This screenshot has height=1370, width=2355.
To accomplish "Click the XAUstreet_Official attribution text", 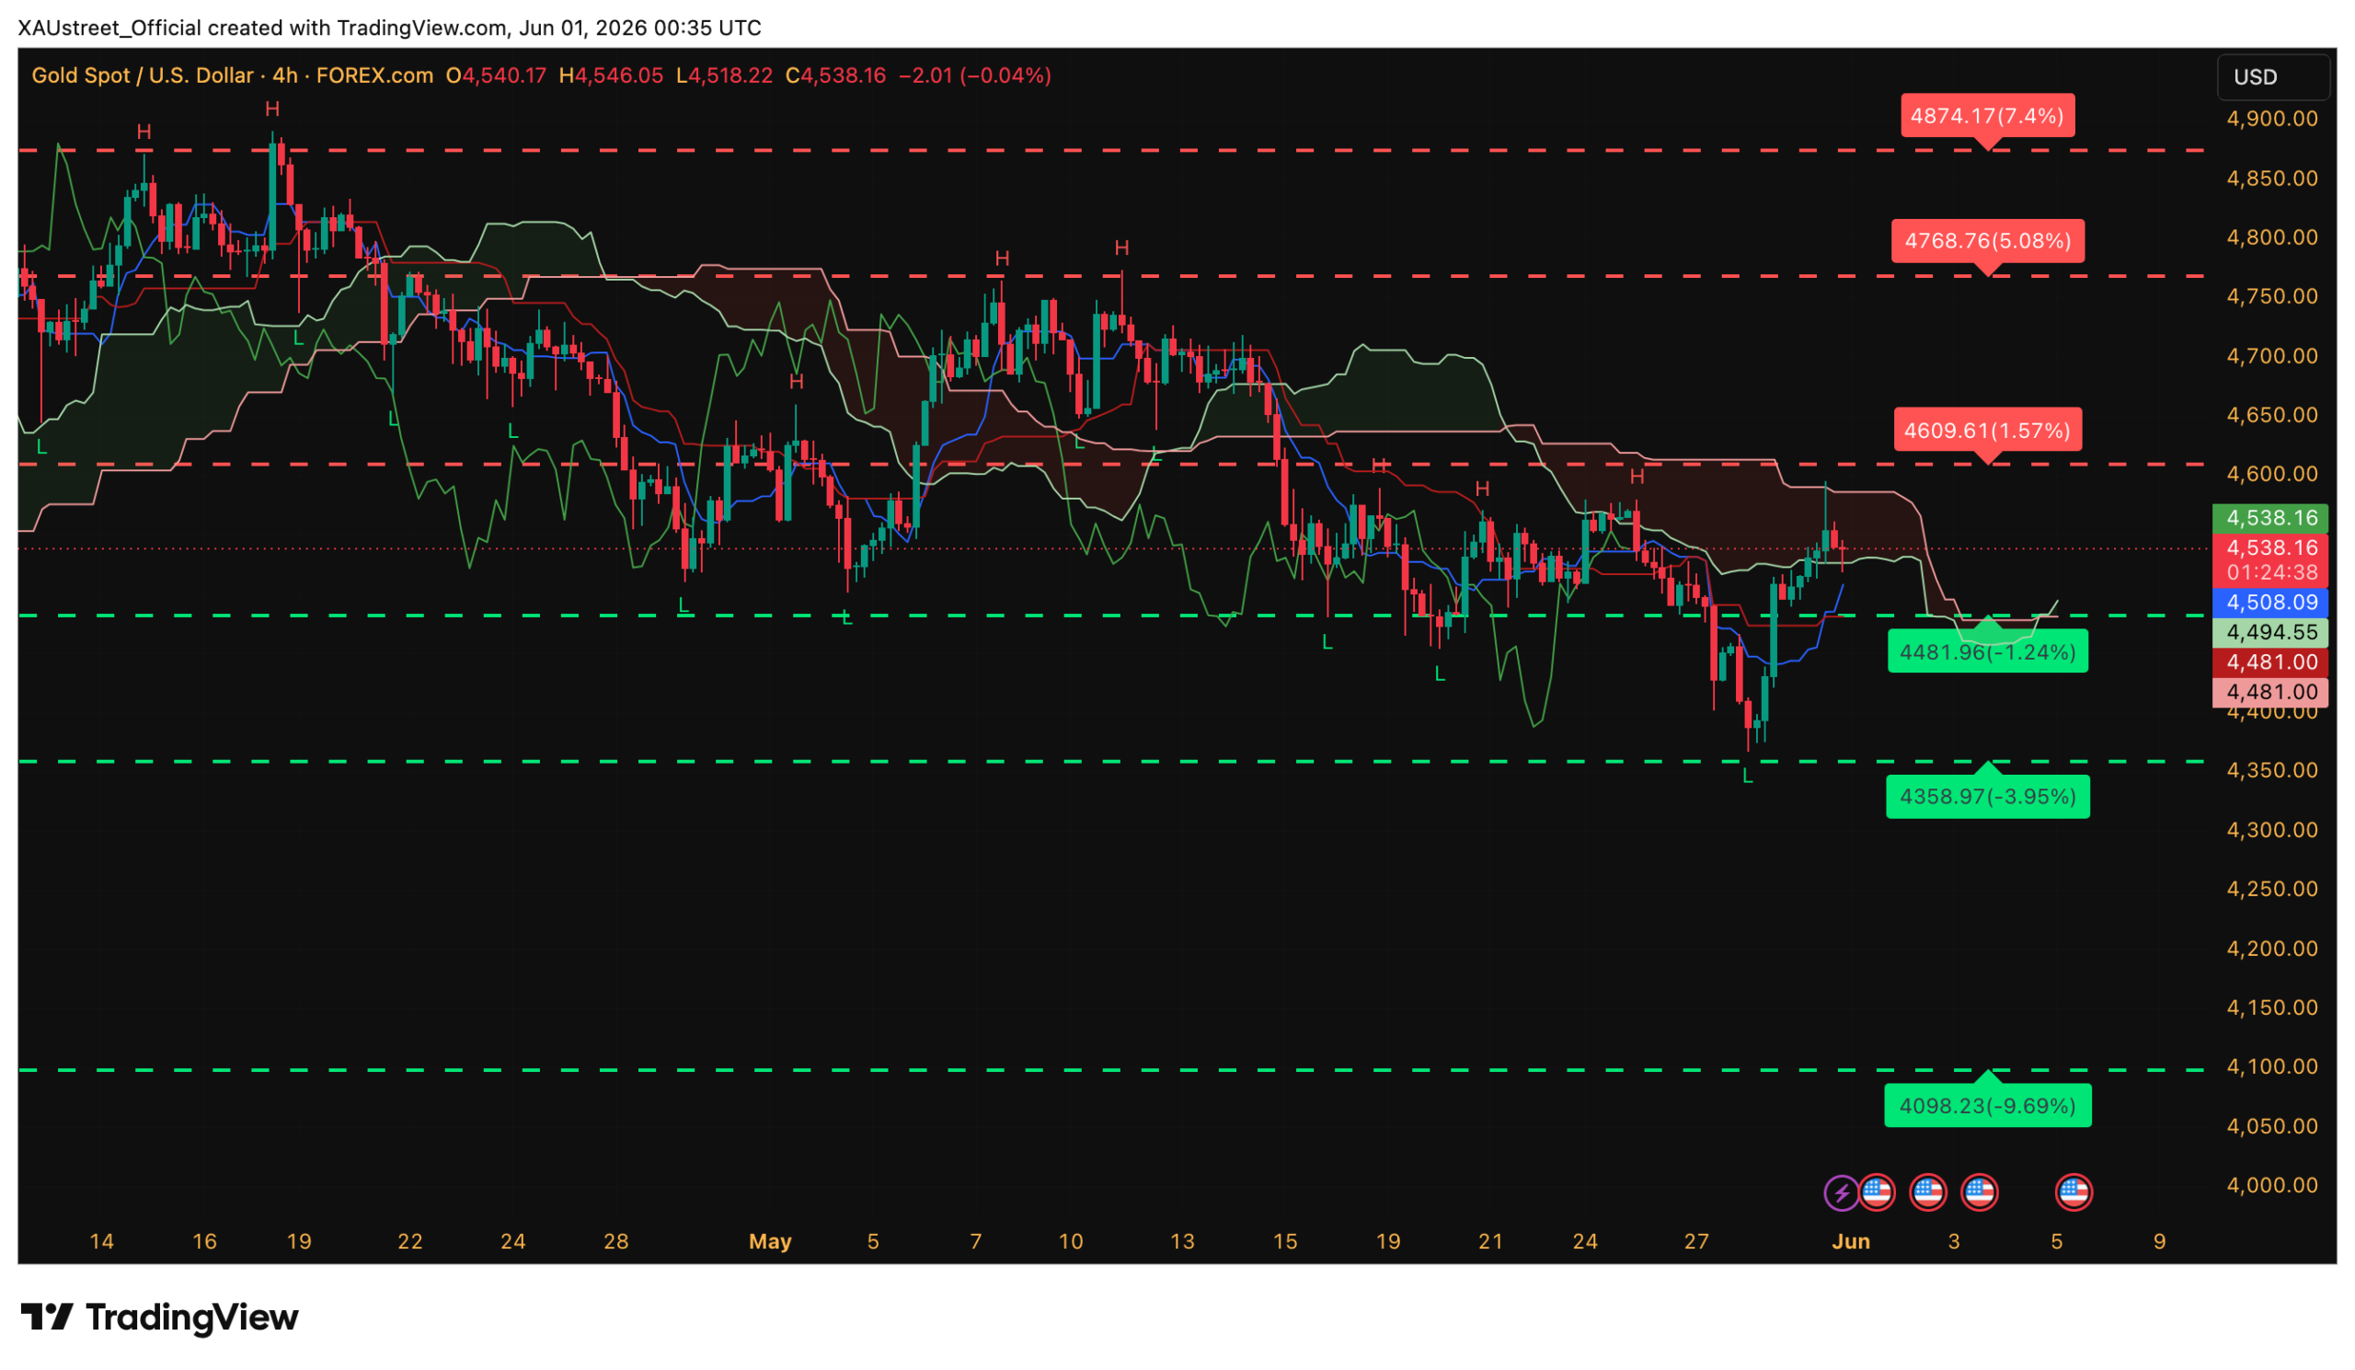I will (x=110, y=28).
